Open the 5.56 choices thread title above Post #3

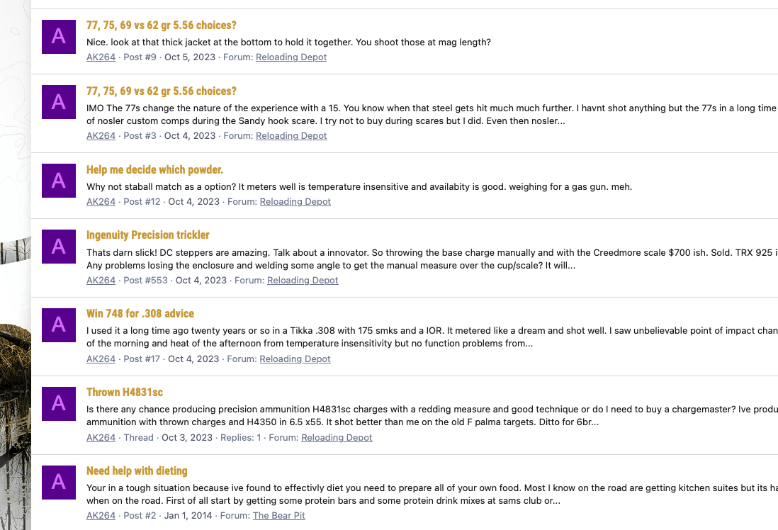pyautogui.click(x=162, y=91)
